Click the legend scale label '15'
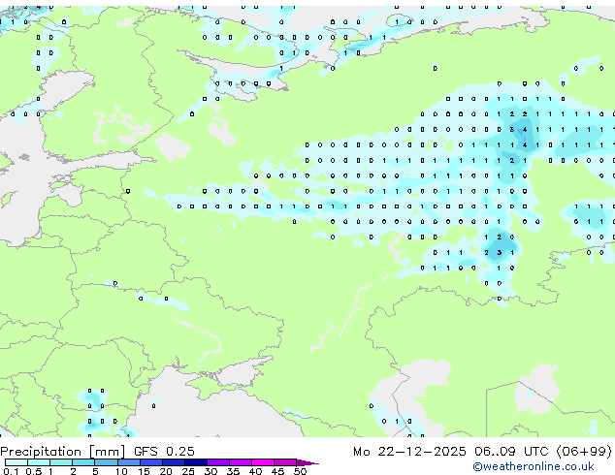 pos(144,471)
